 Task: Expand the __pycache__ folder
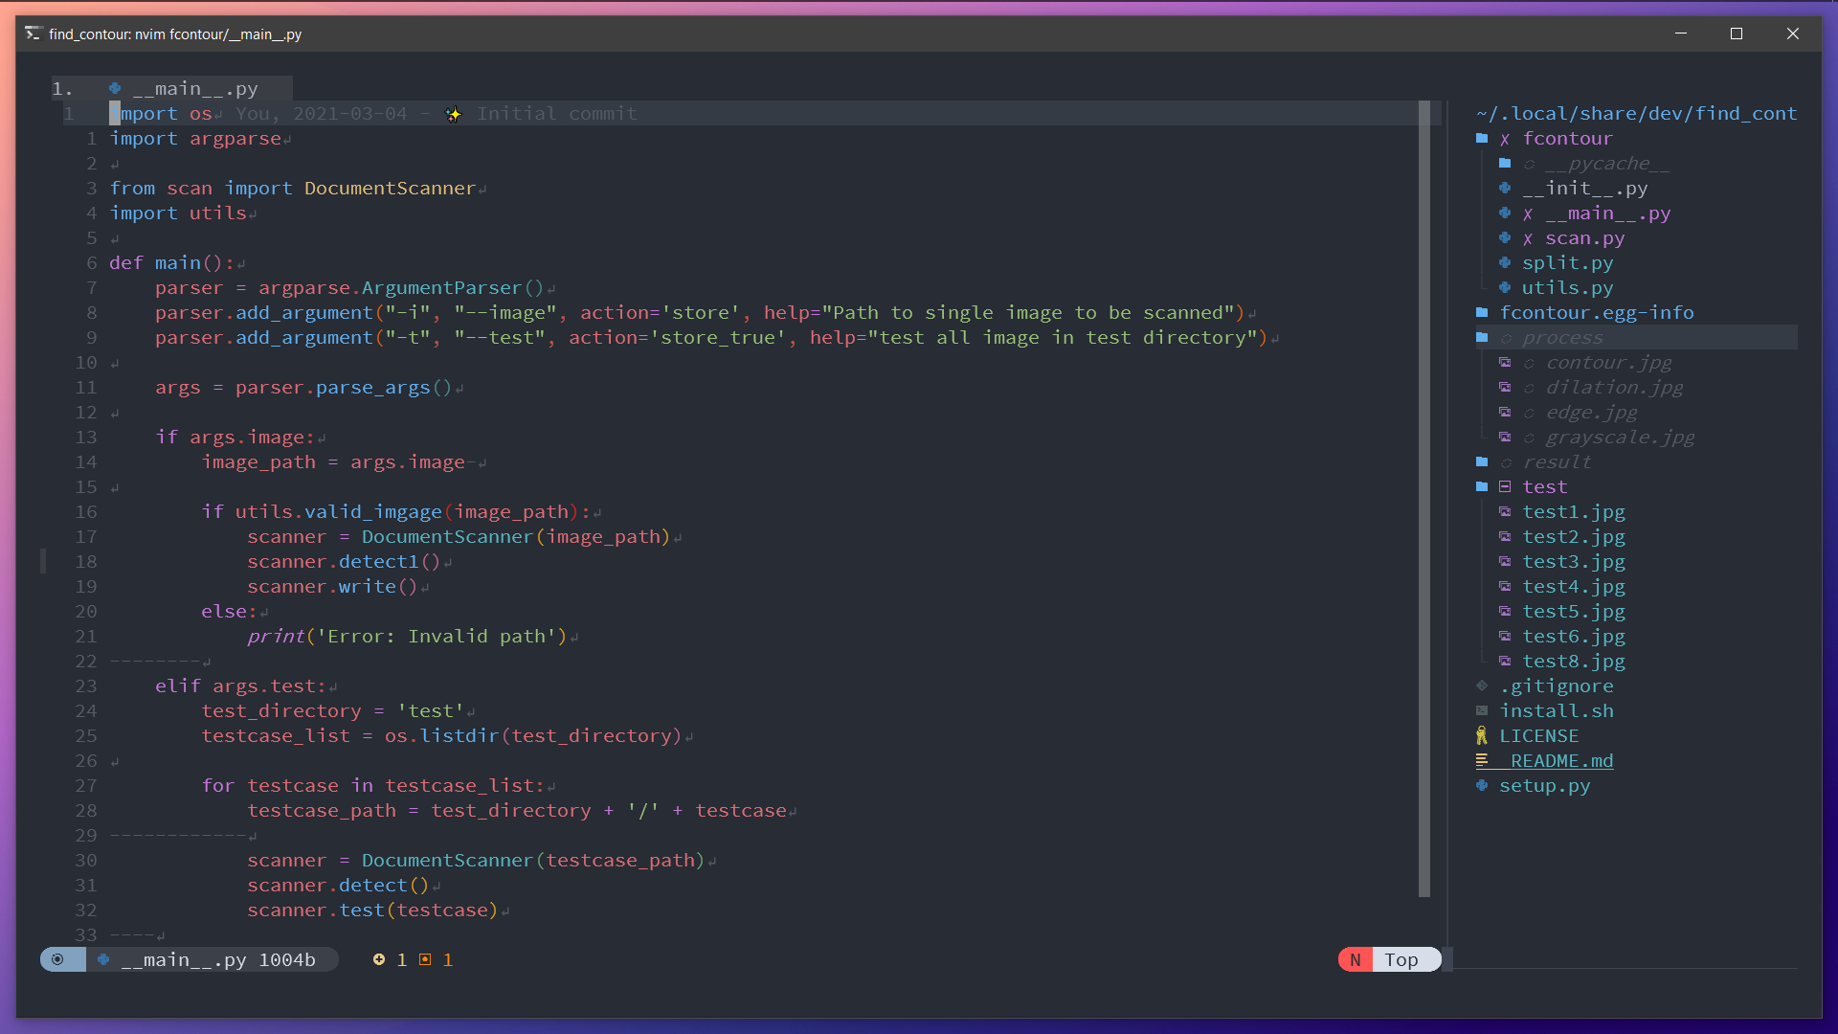[1606, 163]
